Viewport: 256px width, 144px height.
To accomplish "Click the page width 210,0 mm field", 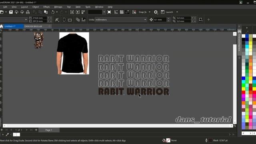I will pyautogui.click(x=40, y=18).
